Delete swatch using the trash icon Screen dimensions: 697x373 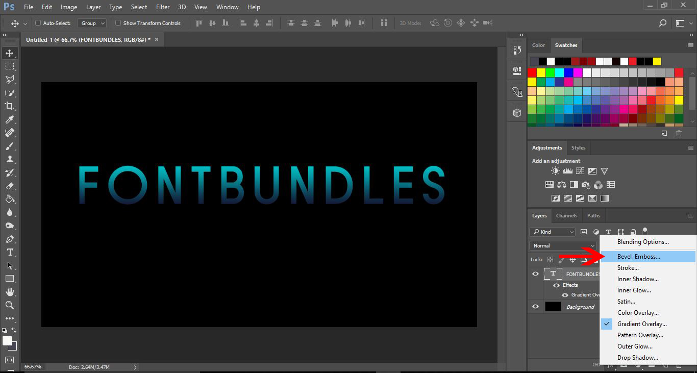point(679,133)
